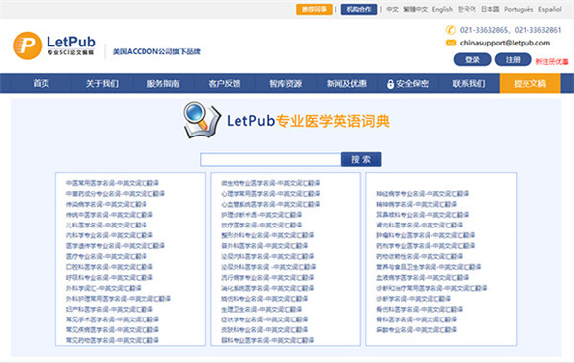Click the phone icon beside 021-33632865
The width and height of the screenshot is (574, 363).
tap(451, 30)
